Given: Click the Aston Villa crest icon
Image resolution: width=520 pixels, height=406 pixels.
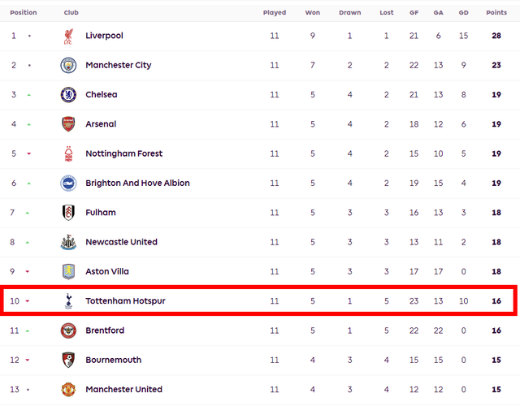Looking at the screenshot, I should pos(68,271).
